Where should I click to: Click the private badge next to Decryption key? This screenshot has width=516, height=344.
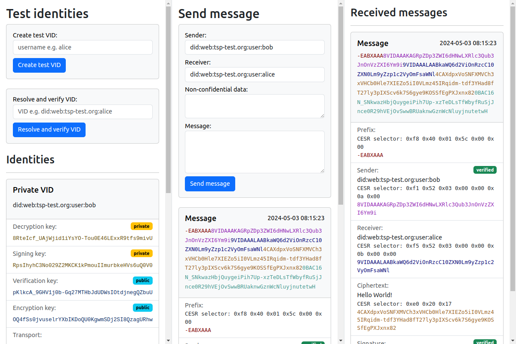coord(141,226)
